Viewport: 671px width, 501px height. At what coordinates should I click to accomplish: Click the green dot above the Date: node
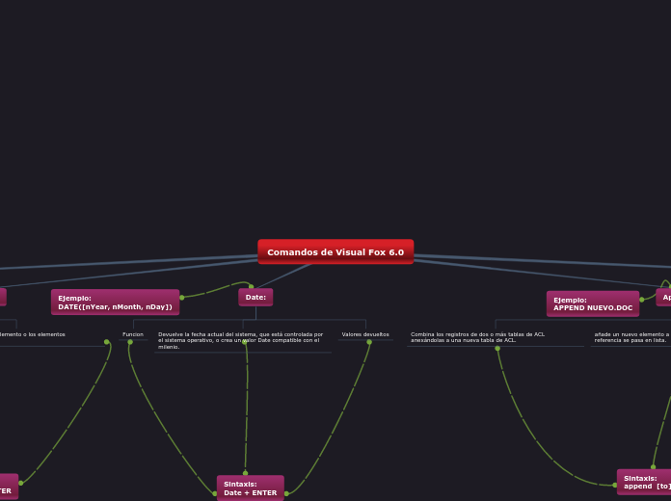point(252,286)
